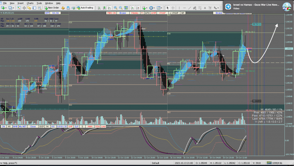Select the crosshair cursor tool
This screenshot has height=166, width=294.
[173, 7]
